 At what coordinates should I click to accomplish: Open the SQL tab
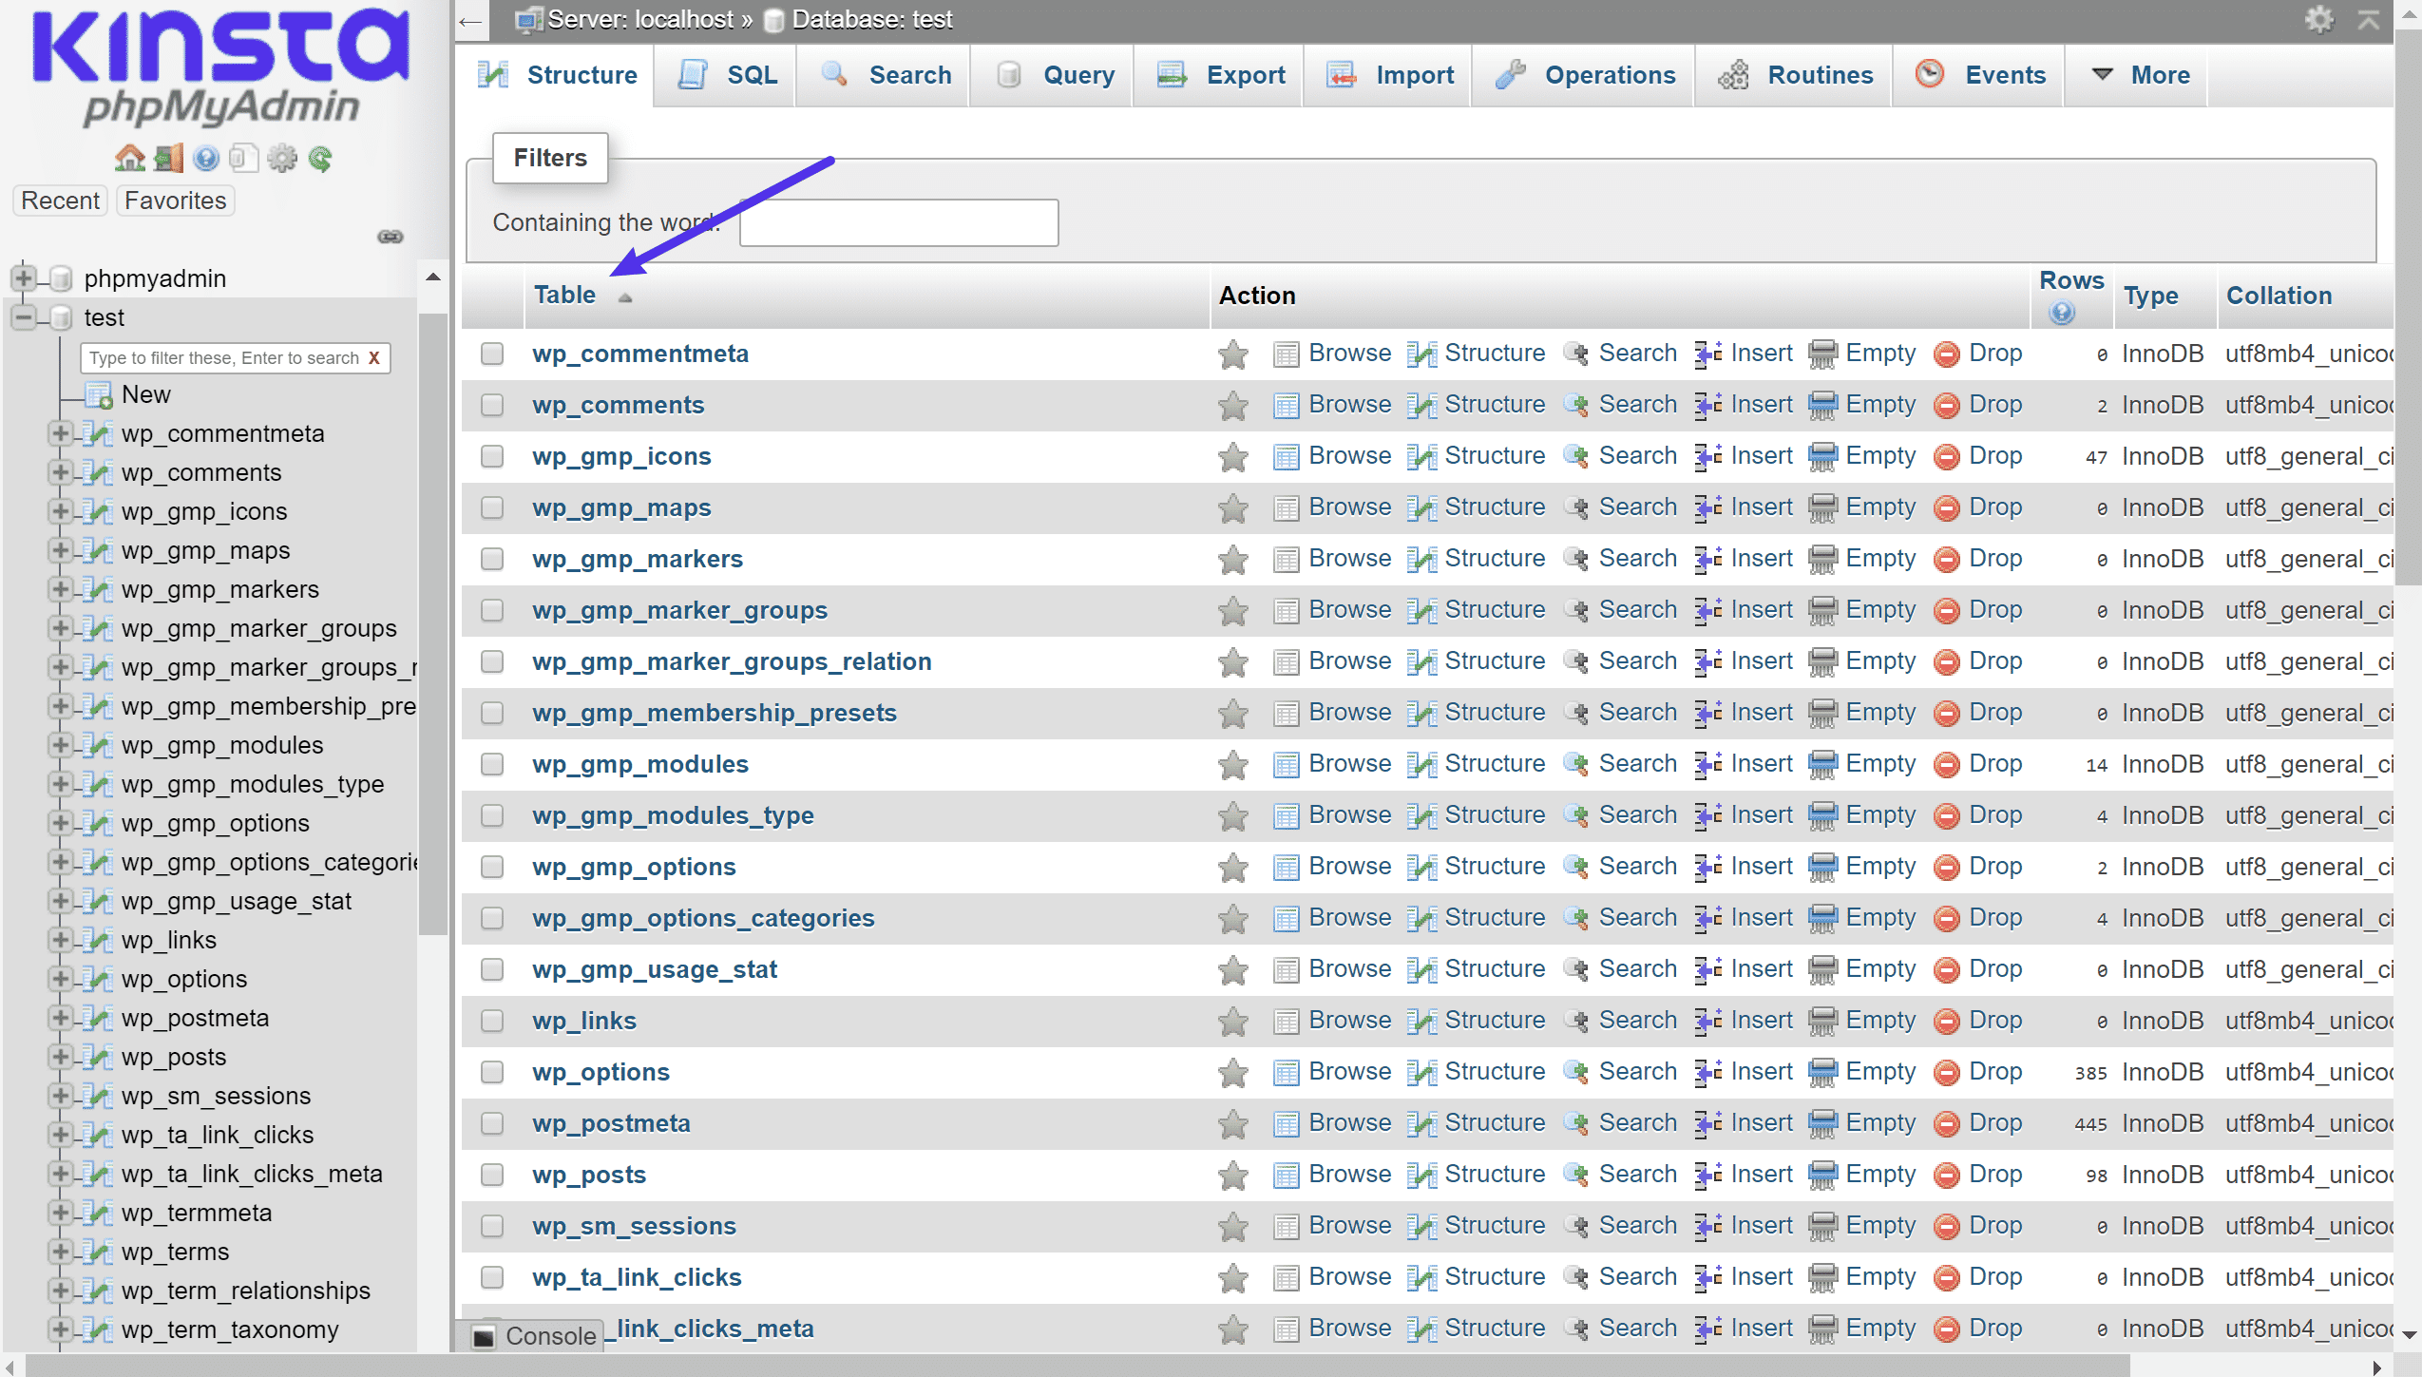pos(729,75)
